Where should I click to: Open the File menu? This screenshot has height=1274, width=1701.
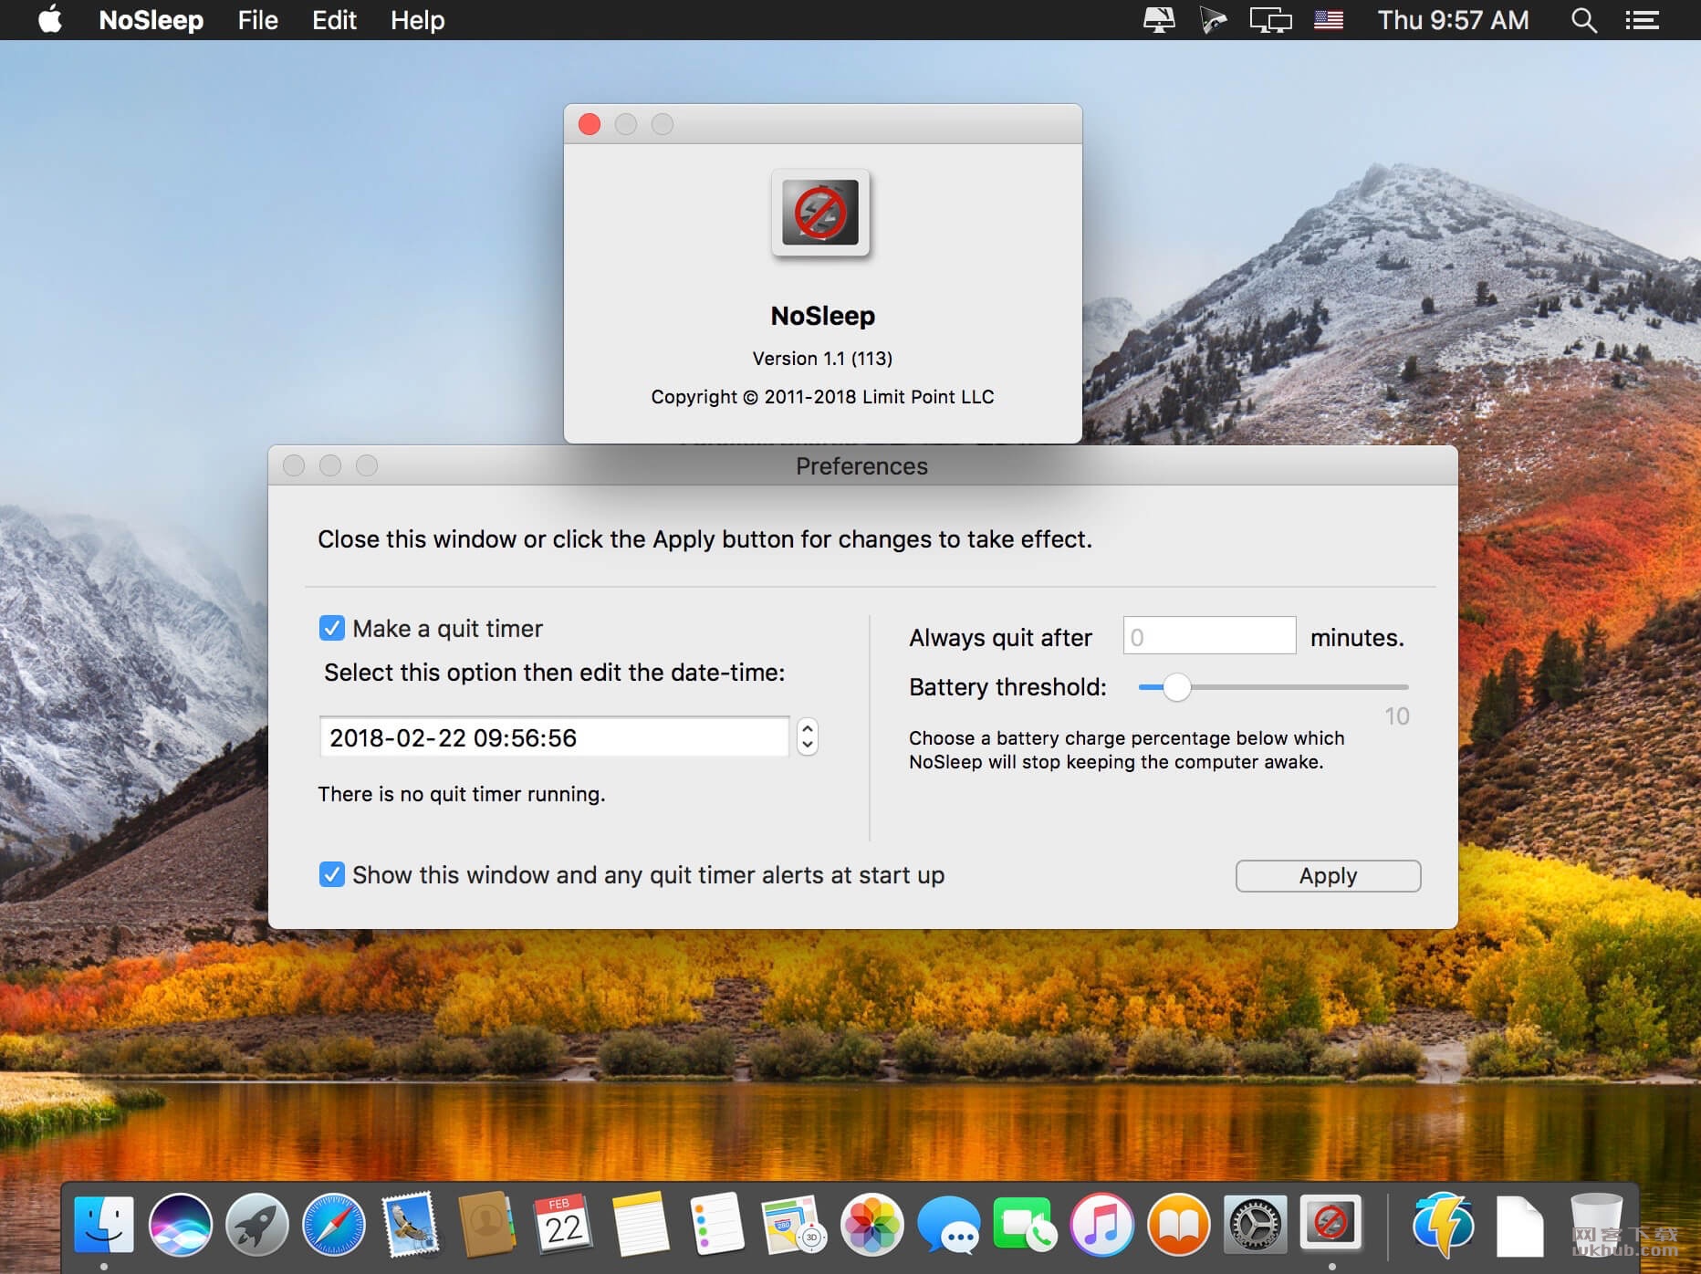(257, 20)
